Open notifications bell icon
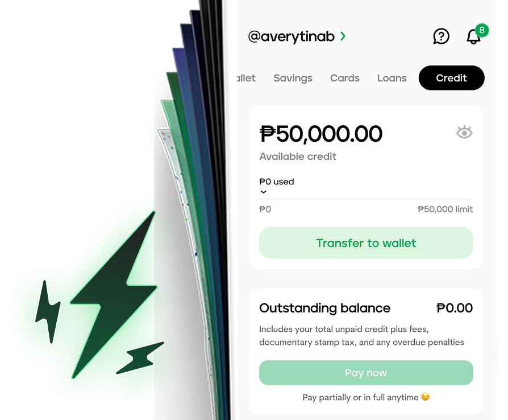Viewport: 508px width, 420px height. point(473,36)
